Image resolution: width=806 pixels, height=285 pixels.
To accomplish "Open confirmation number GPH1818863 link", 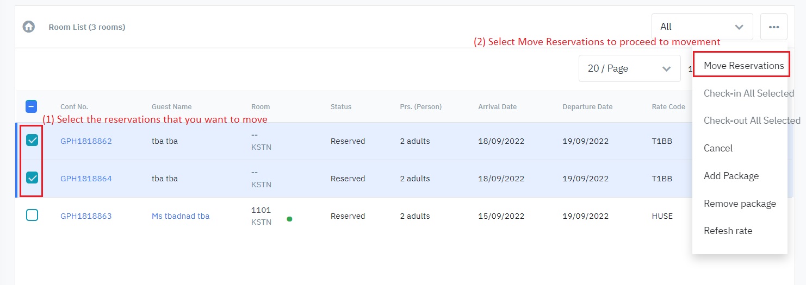I will coord(86,216).
